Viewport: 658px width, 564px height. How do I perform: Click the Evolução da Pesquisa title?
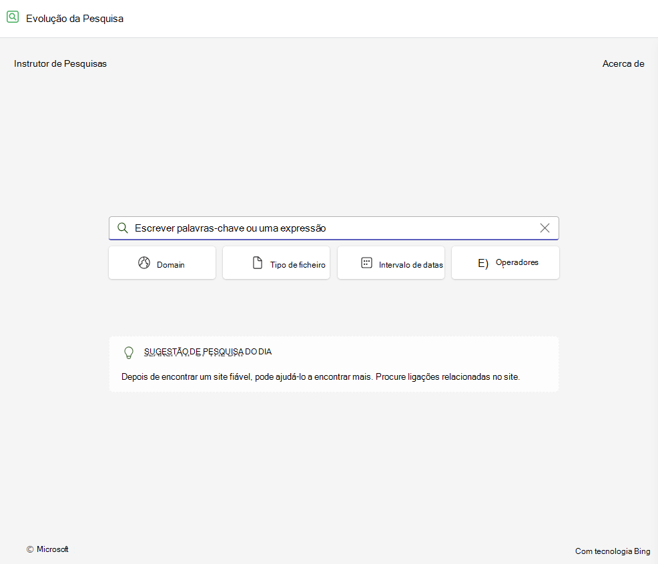75,19
